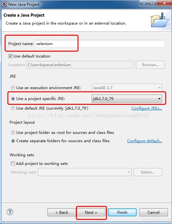Open the JavaSE-1.7 execution environment dropdown
The image size is (172, 224).
pos(127,88)
